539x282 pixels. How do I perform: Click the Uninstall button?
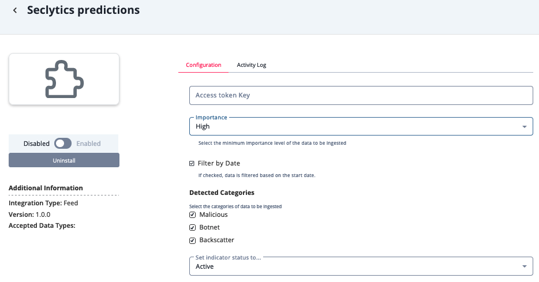(64, 160)
